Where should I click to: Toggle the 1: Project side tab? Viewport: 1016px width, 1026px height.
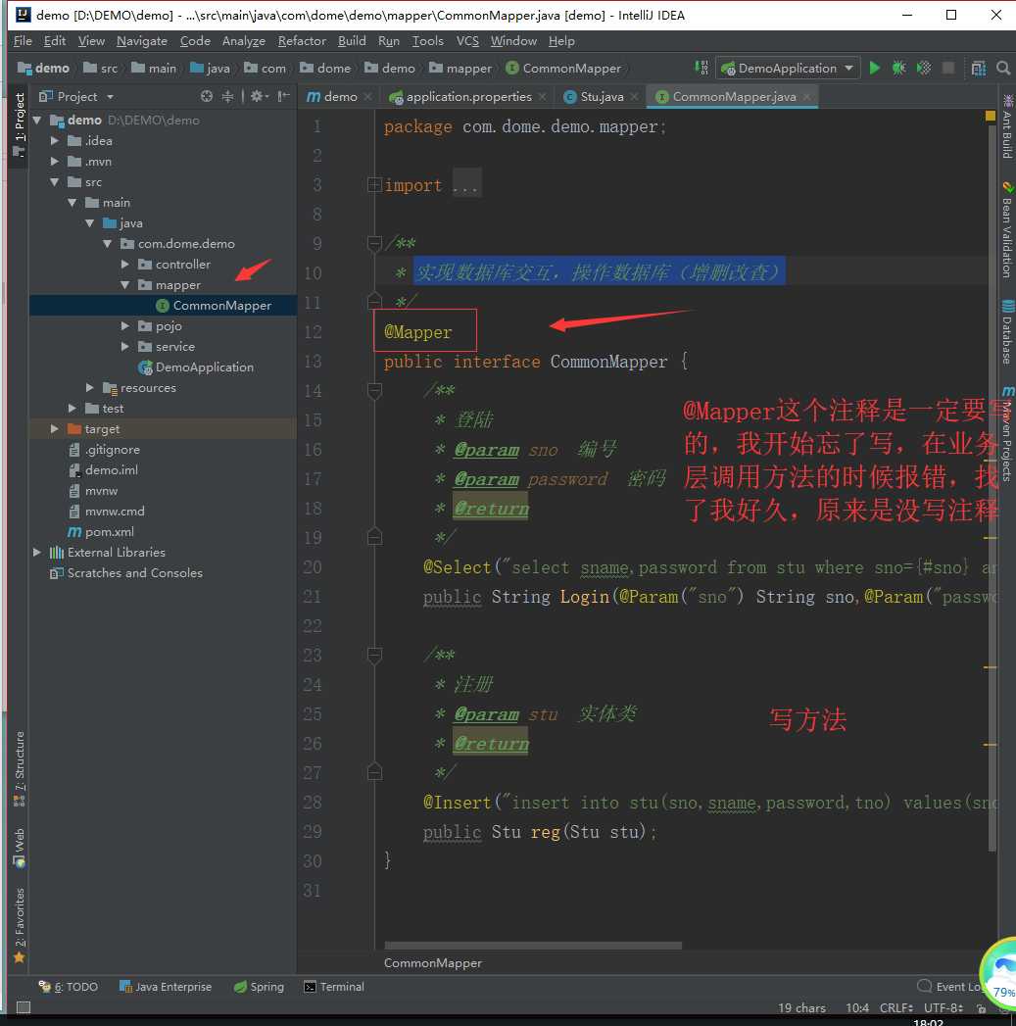click(x=19, y=123)
